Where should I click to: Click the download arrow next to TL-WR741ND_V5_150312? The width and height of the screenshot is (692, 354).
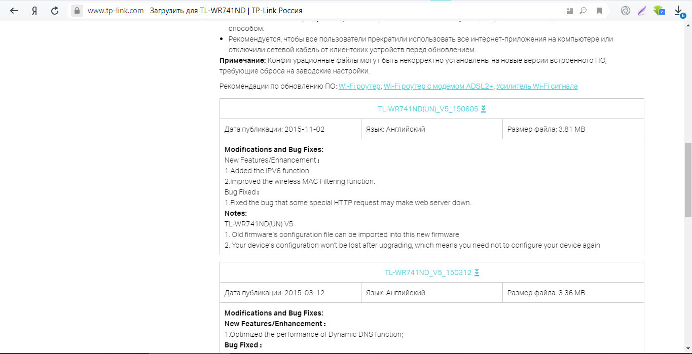pos(477,272)
